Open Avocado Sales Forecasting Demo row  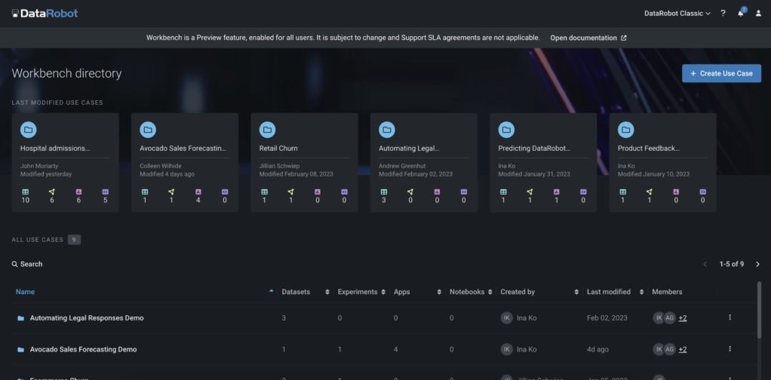tap(84, 350)
